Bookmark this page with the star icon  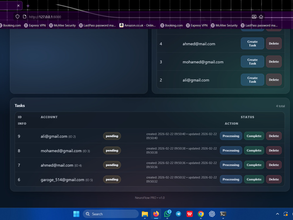261,17
